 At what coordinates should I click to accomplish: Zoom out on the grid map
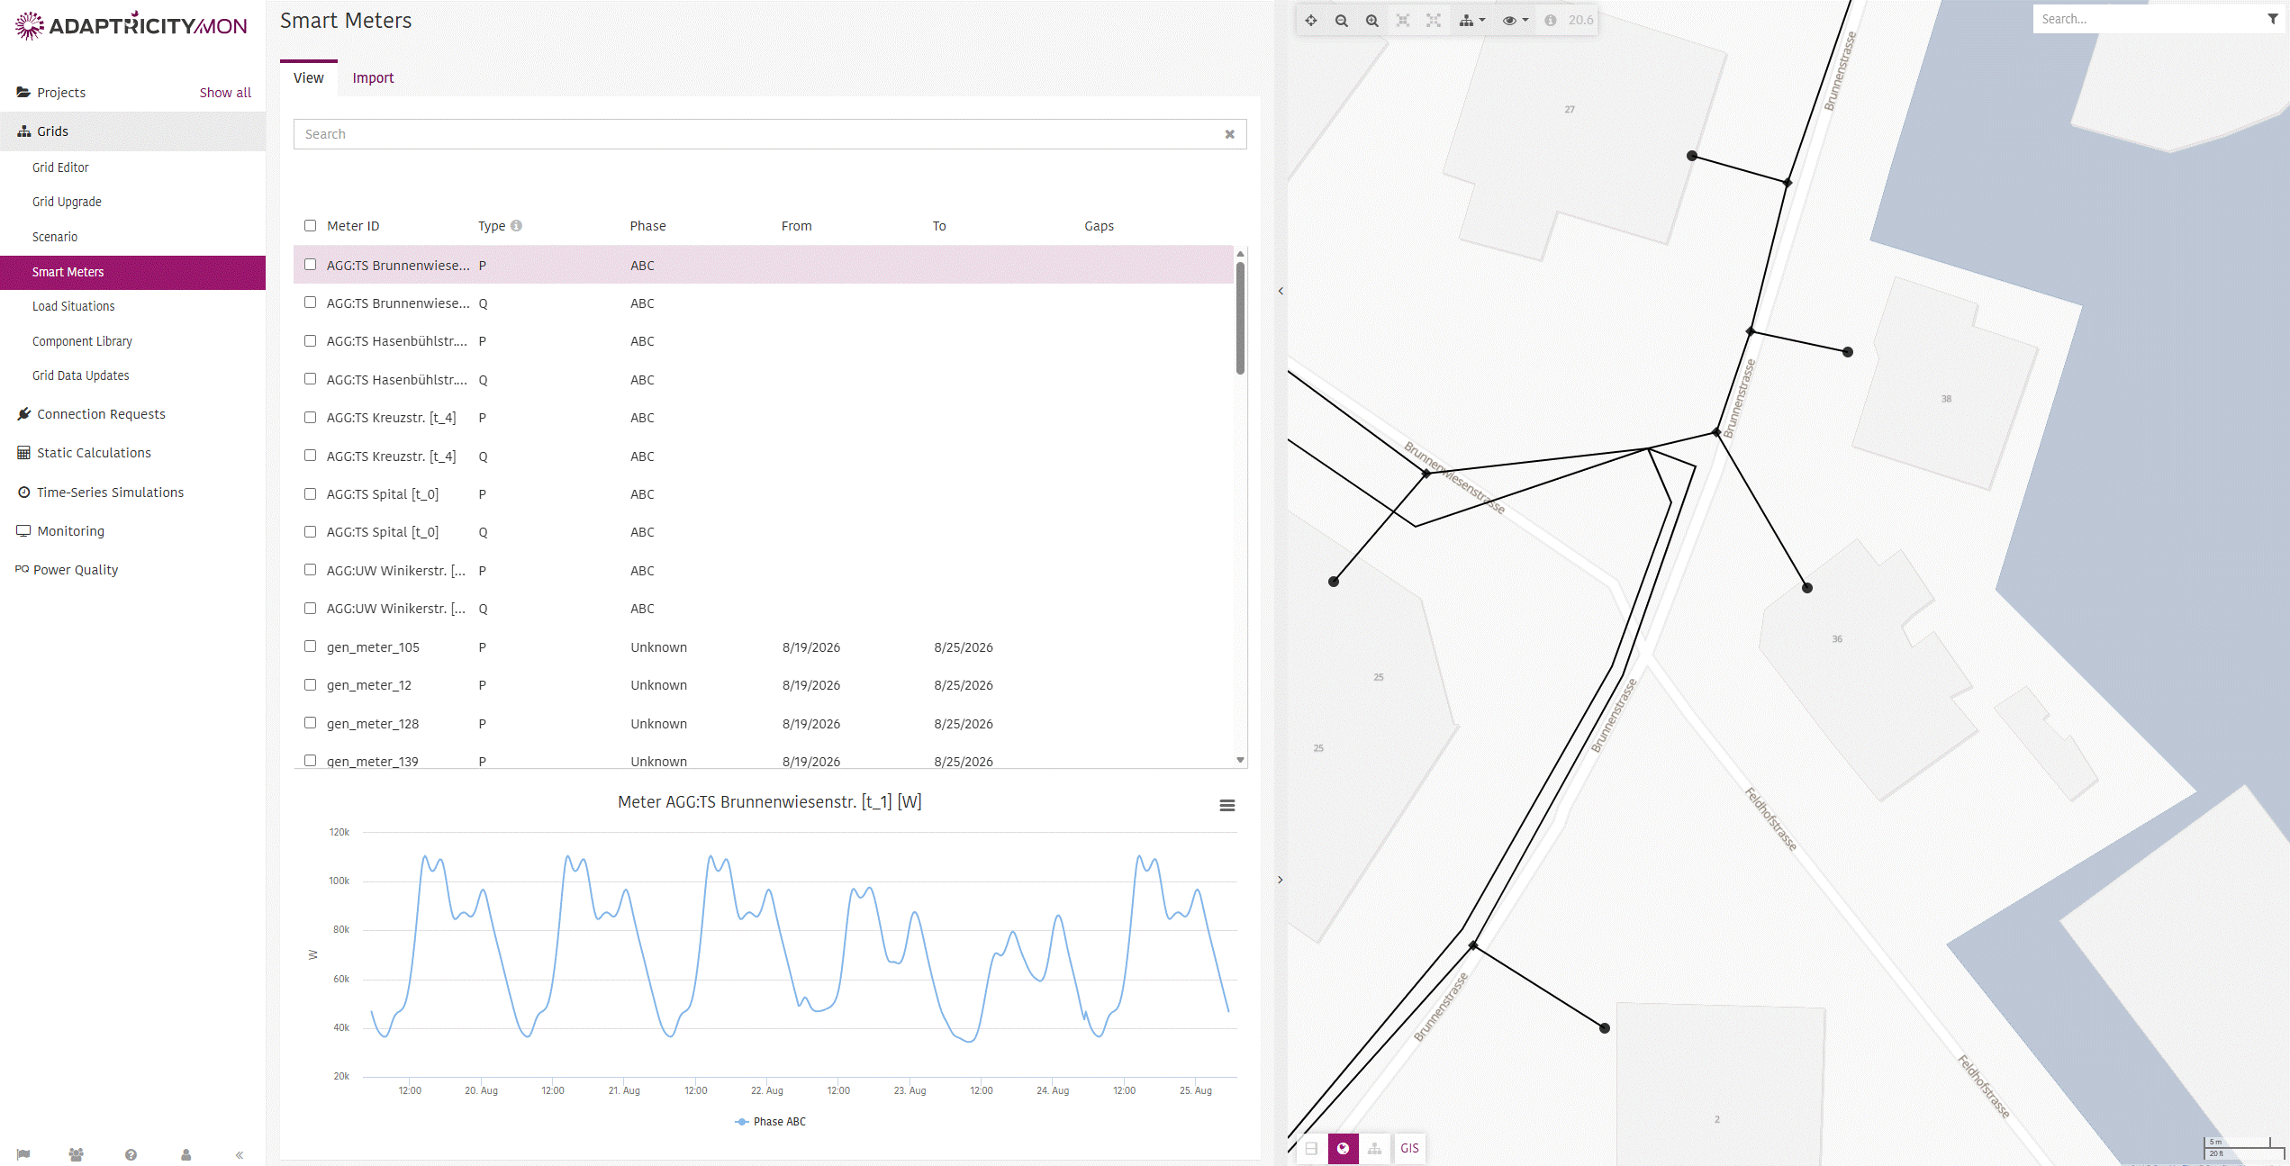1342,20
